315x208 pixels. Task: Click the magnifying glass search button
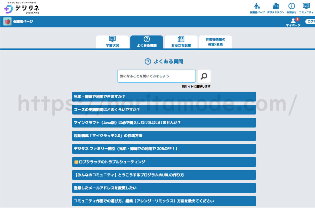point(204,76)
